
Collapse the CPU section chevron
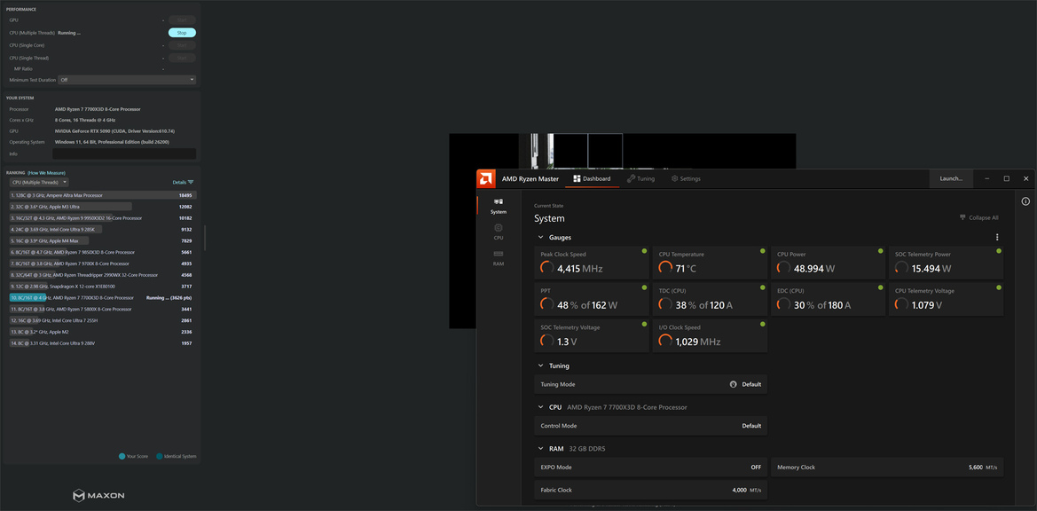(540, 407)
